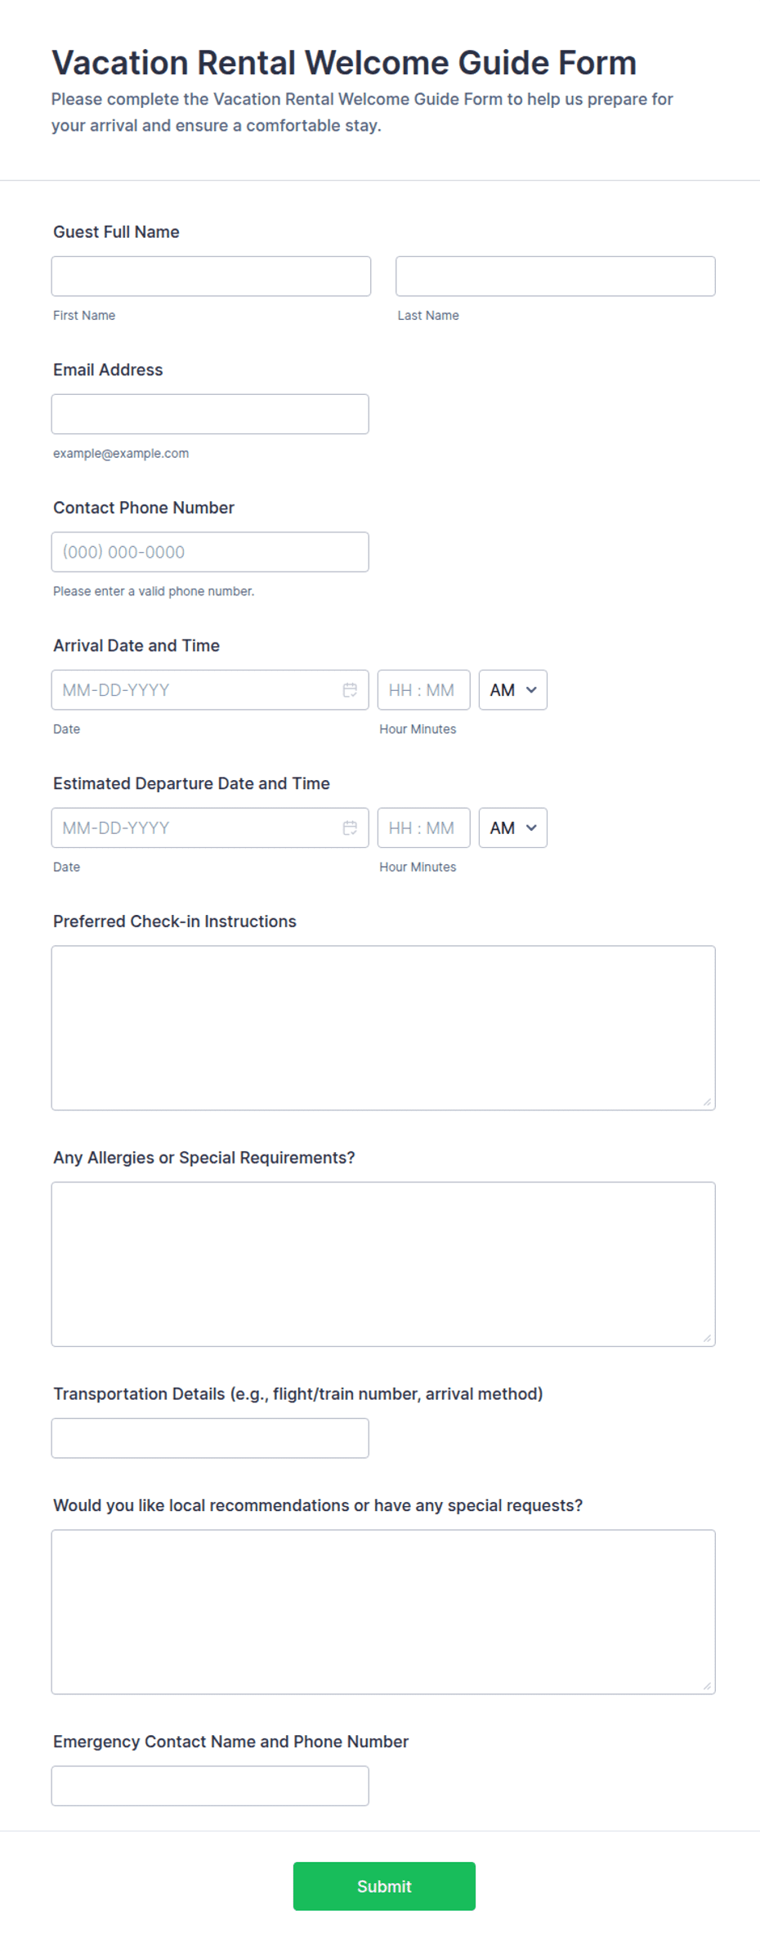Image resolution: width=760 pixels, height=1951 pixels.
Task: Grab the Check-in Instructions textarea resize handle
Action: [x=708, y=1102]
